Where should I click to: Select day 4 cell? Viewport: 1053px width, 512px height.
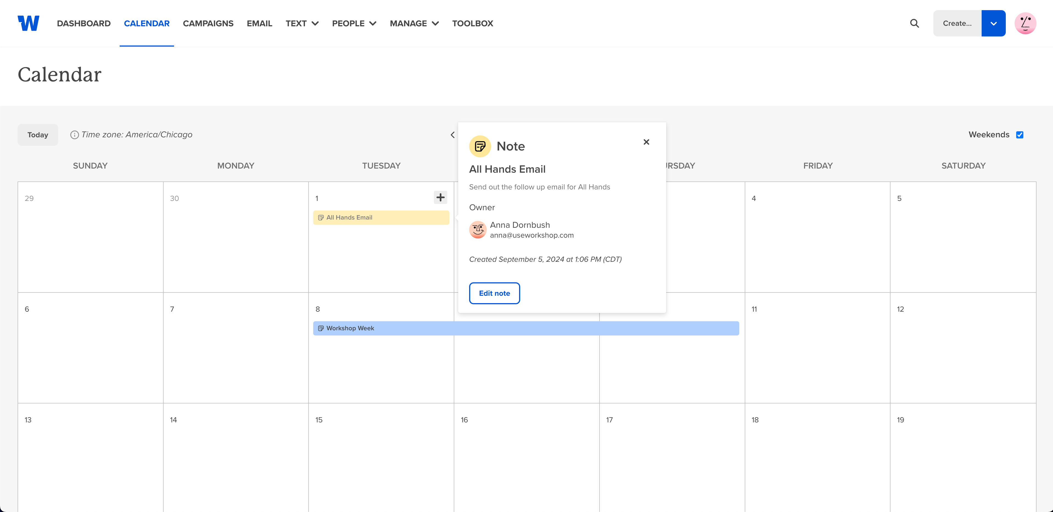[x=817, y=237]
